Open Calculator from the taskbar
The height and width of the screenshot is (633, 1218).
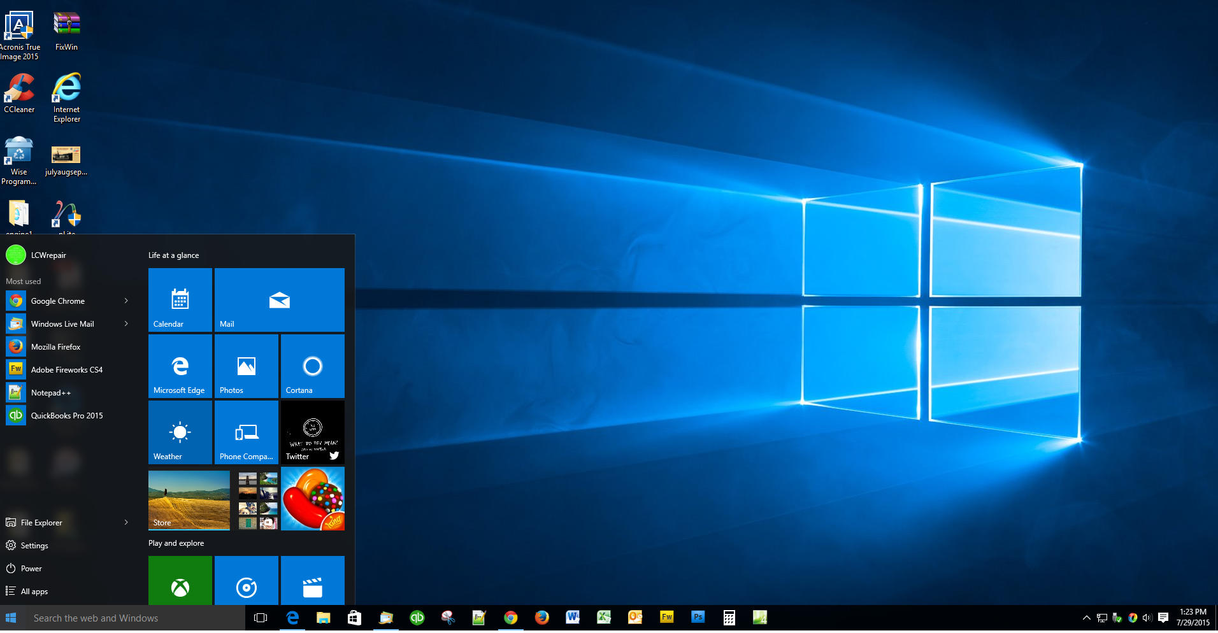point(729,618)
